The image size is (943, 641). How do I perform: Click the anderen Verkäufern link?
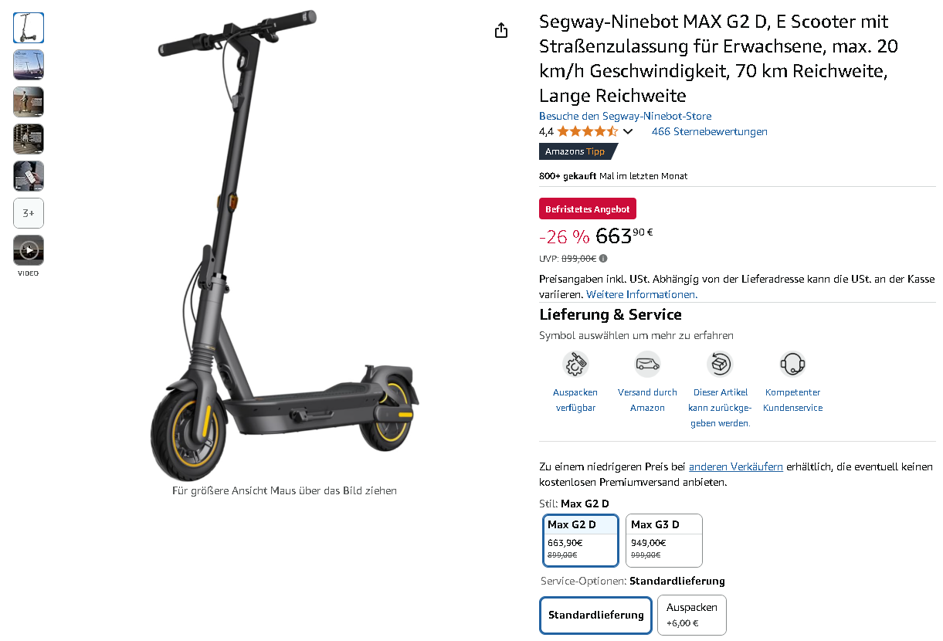pyautogui.click(x=736, y=466)
